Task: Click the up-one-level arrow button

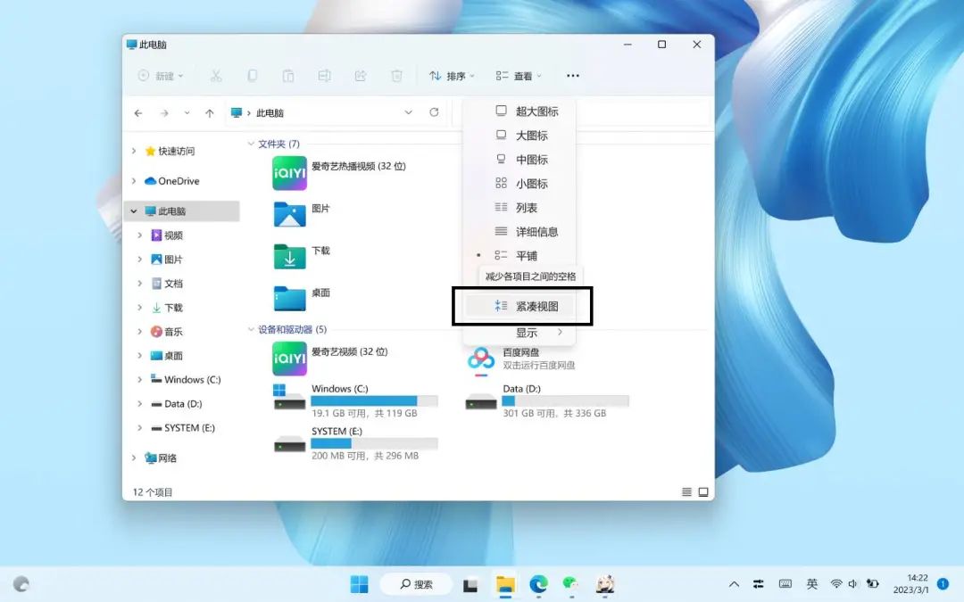Action: pyautogui.click(x=210, y=112)
